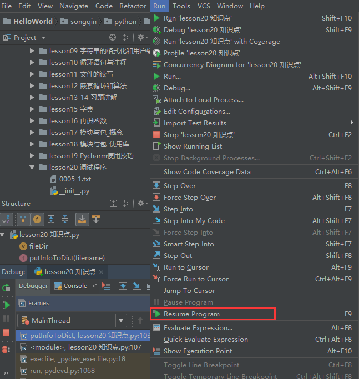This screenshot has height=379, width=359.
Task: Toggle Show Fields orange f filter
Action: click(37, 219)
